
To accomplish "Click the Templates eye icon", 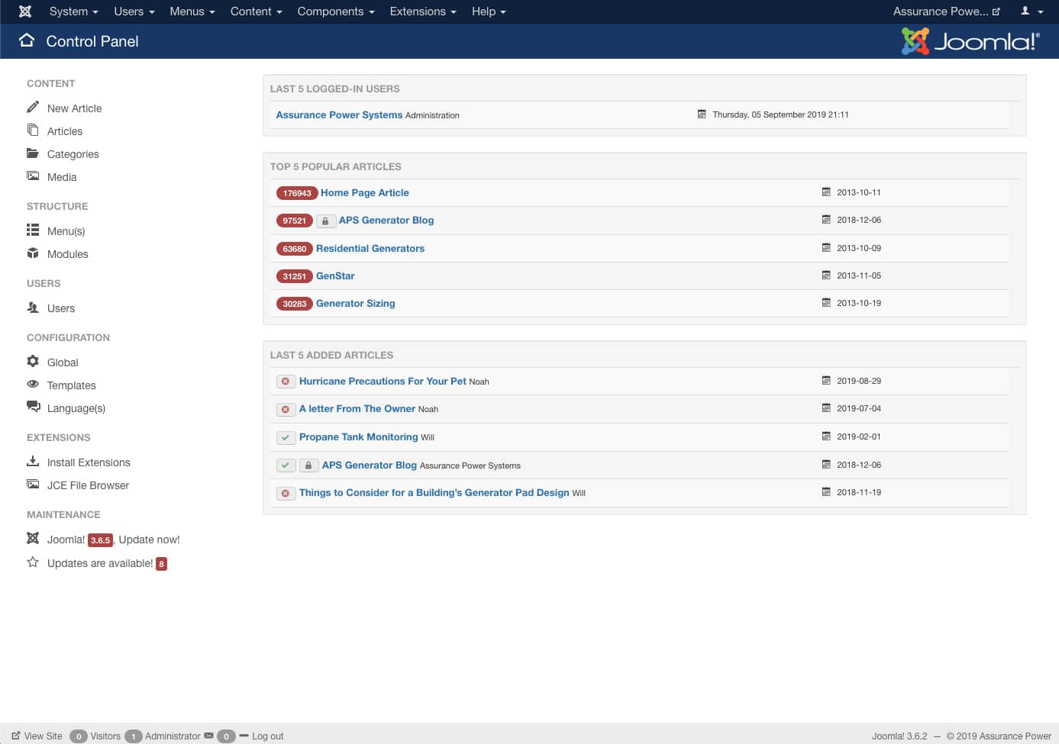I will pyautogui.click(x=33, y=384).
